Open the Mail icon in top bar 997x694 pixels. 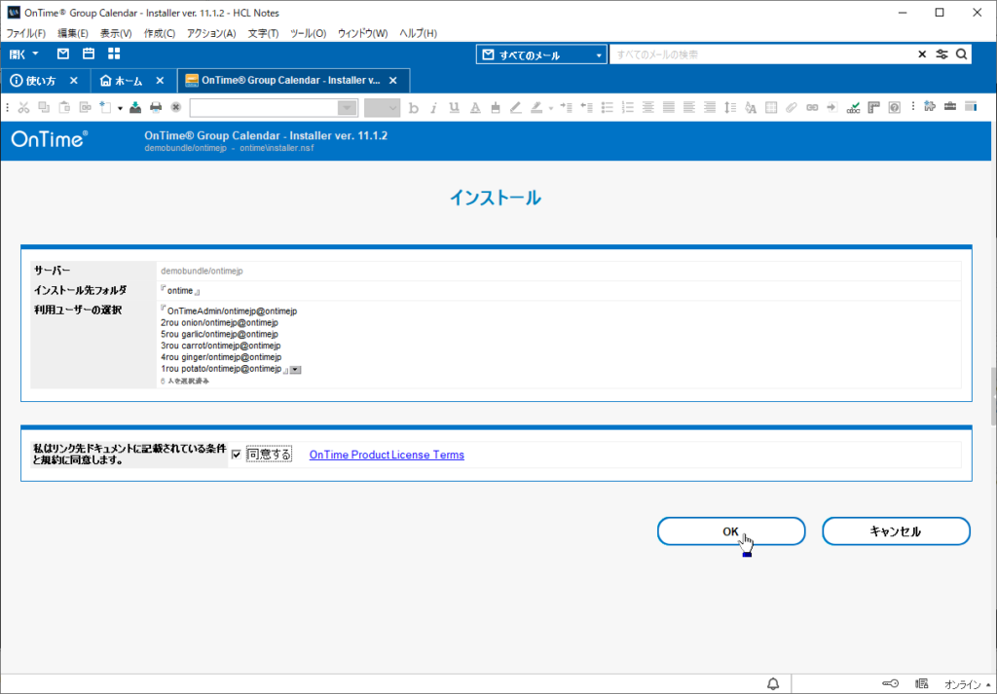pos(63,54)
